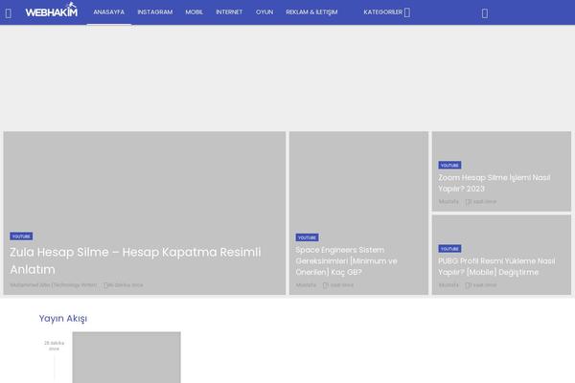Image resolution: width=575 pixels, height=383 pixels.
Task: Open Space Engineers Sistem Gereksinimleri article
Action: coord(346,261)
